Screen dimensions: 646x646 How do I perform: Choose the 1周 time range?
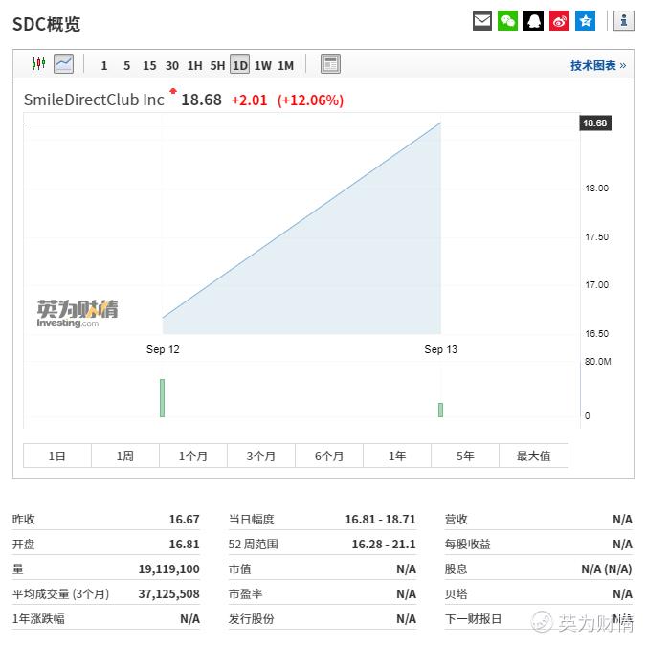125,456
